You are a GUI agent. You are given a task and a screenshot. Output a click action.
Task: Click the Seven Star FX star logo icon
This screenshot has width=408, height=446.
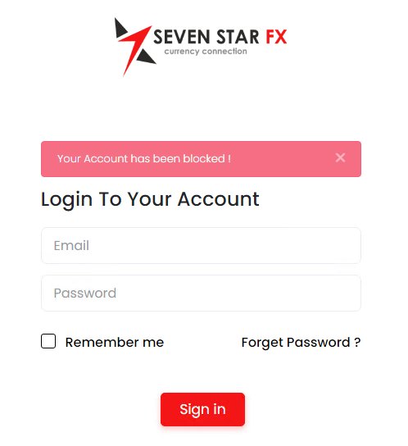pos(134,47)
